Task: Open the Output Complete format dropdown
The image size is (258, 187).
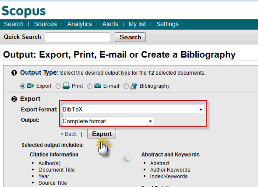Action: coord(107,121)
